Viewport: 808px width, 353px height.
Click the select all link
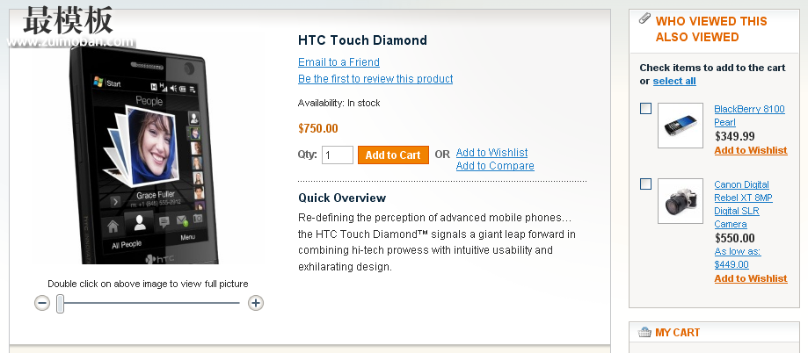point(674,82)
